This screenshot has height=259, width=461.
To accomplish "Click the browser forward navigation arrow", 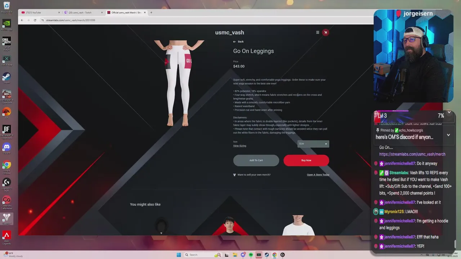I will point(28,20).
